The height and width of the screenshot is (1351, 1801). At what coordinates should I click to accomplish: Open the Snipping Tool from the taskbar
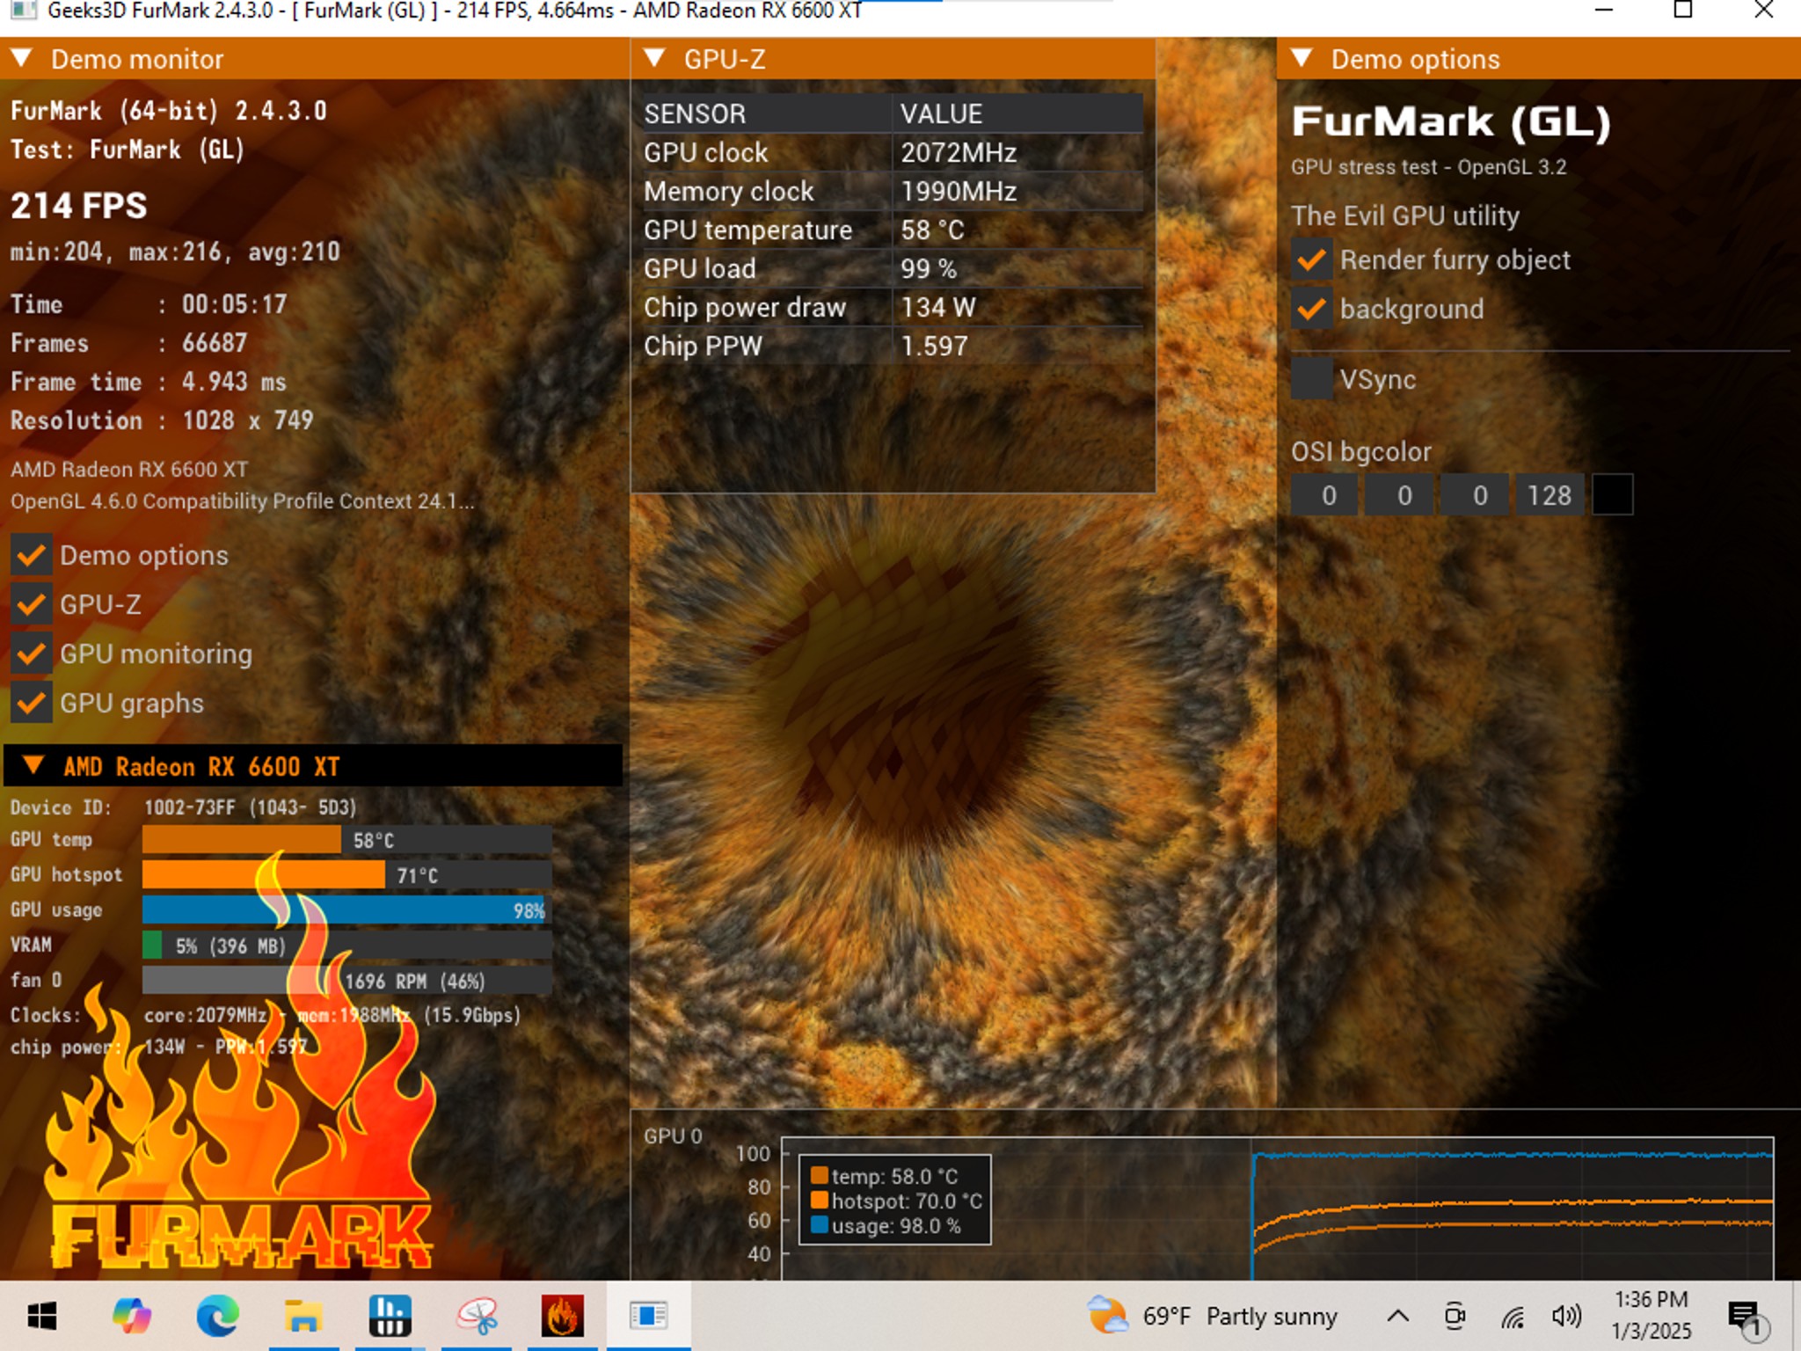tap(476, 1316)
